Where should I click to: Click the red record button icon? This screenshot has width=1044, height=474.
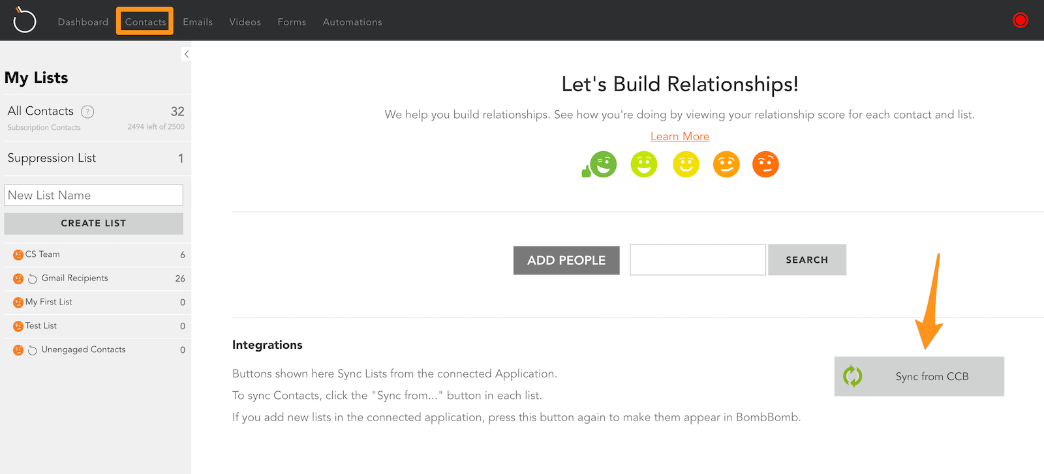(x=1021, y=20)
